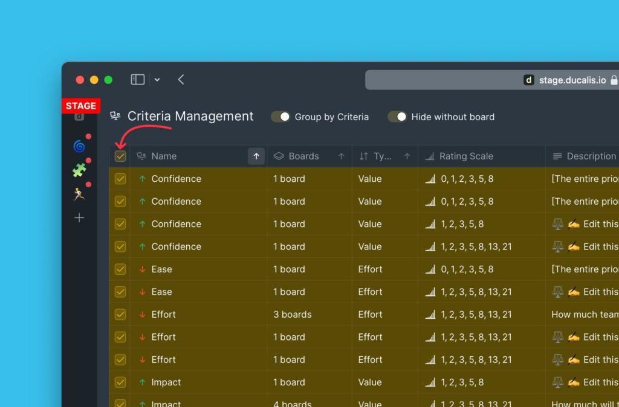Click the ascending sort arrow on Name column
619x407 pixels.
[x=256, y=156]
